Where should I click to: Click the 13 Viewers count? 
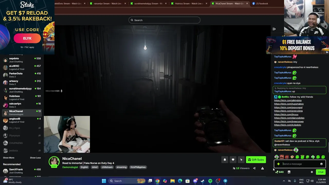pos(241,168)
